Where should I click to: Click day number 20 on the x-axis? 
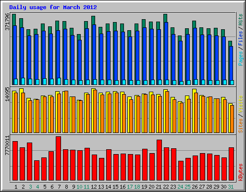(x=151, y=187)
